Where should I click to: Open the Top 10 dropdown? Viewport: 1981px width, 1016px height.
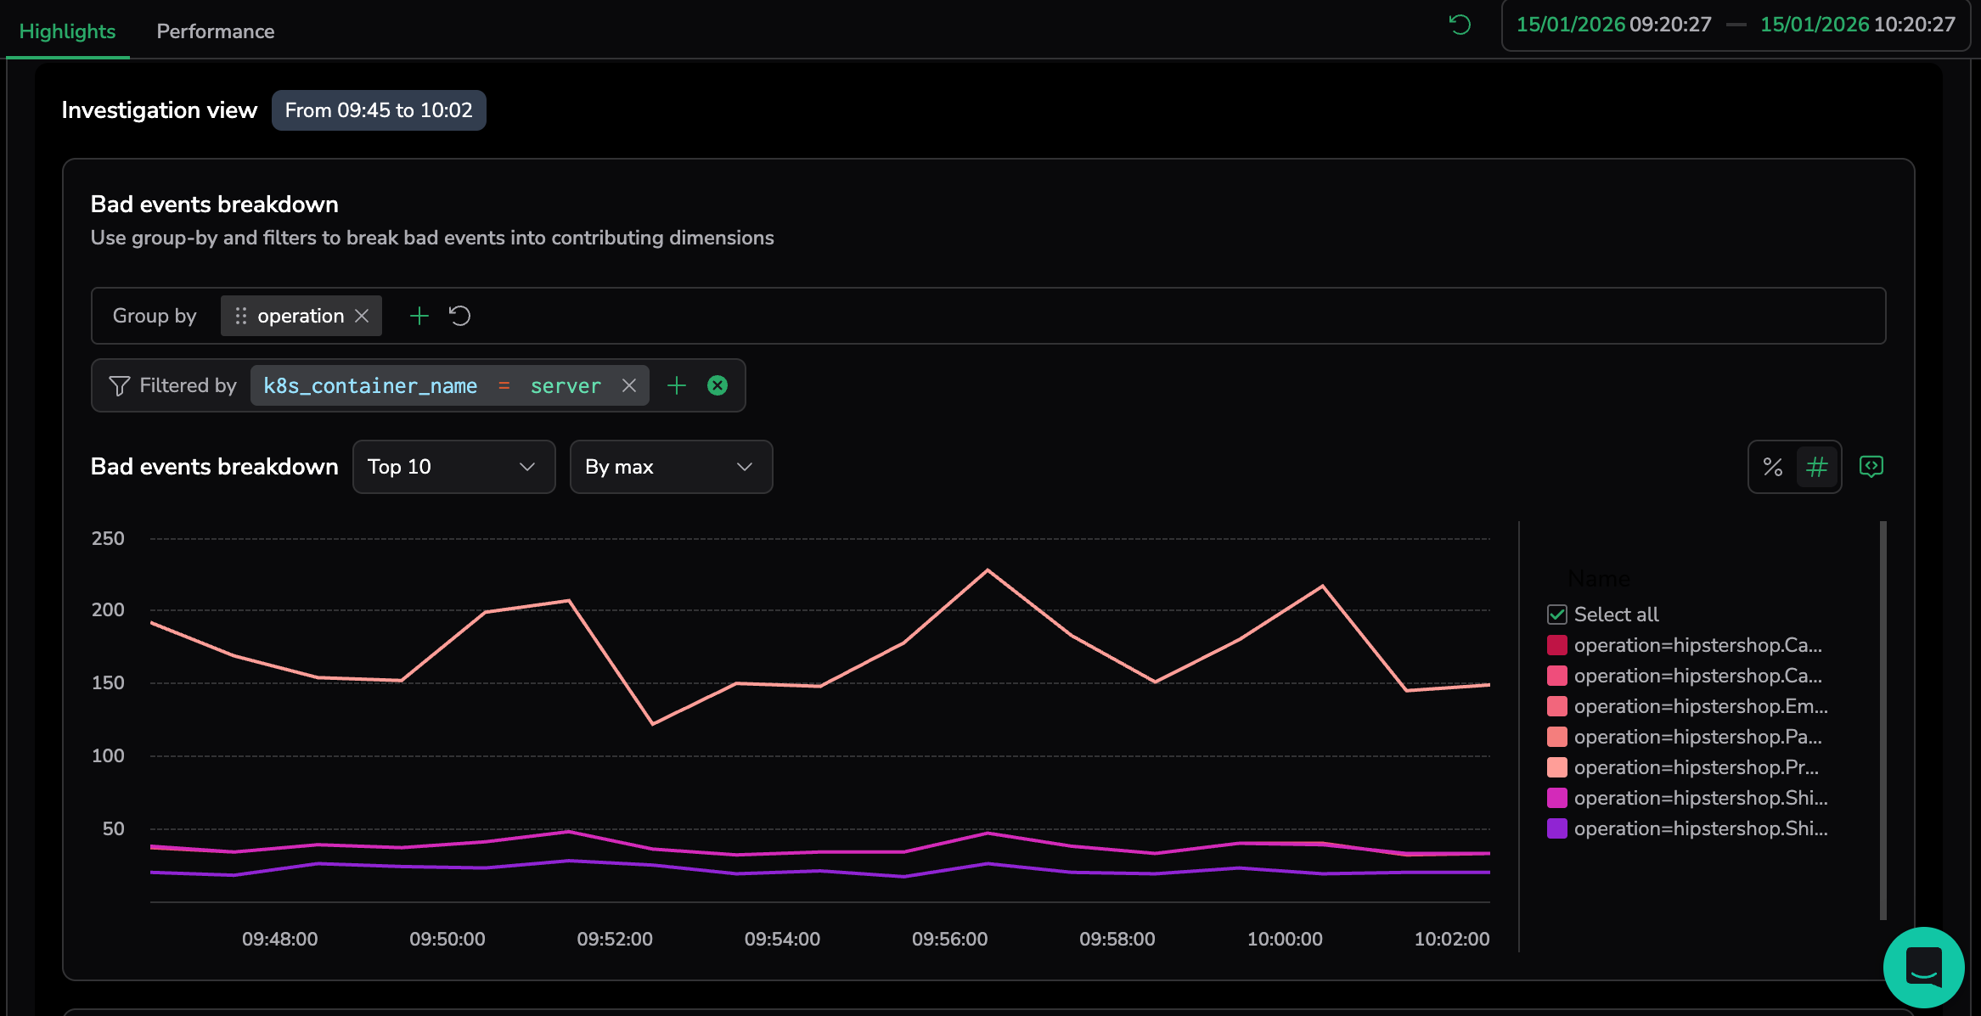click(x=453, y=467)
